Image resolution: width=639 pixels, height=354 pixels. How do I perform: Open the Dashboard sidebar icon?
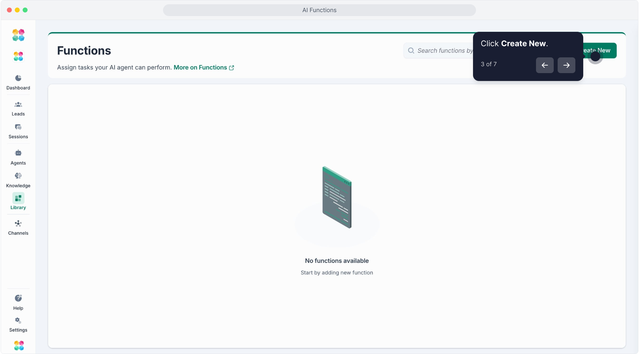coord(18,78)
